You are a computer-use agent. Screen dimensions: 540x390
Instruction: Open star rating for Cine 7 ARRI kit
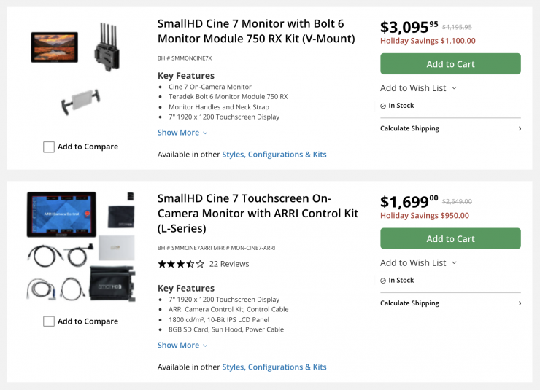[x=181, y=264]
